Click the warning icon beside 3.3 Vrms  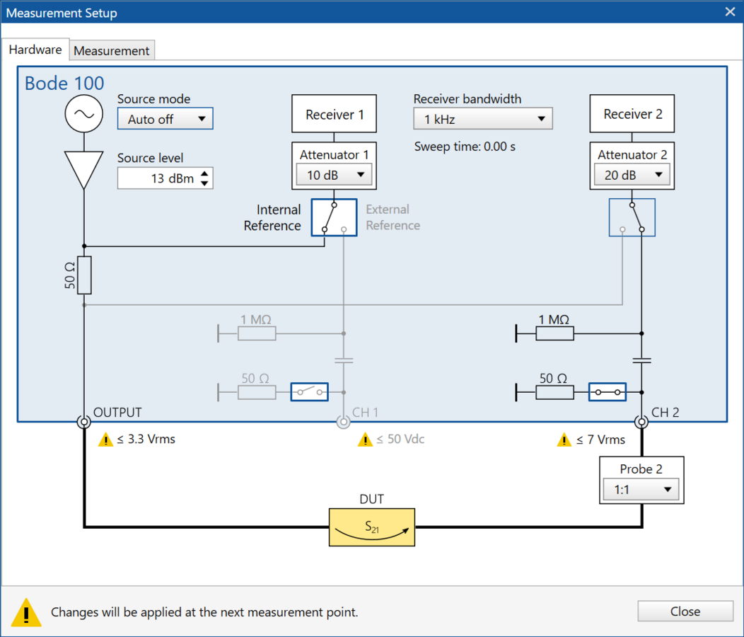pyautogui.click(x=105, y=440)
